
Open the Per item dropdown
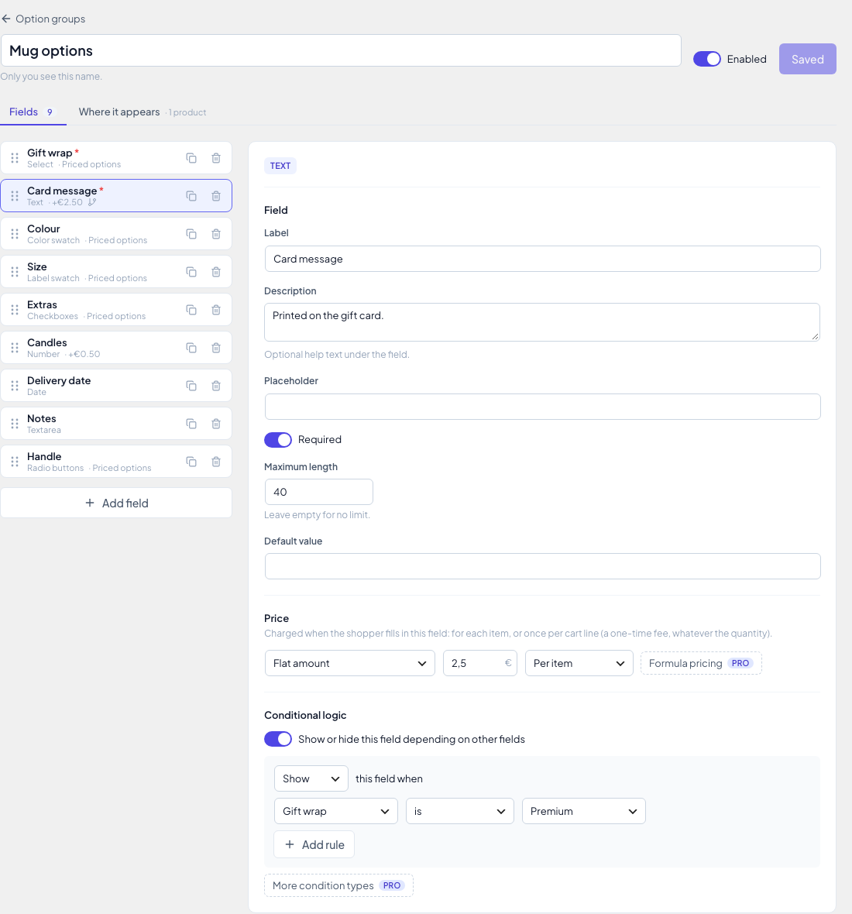579,663
